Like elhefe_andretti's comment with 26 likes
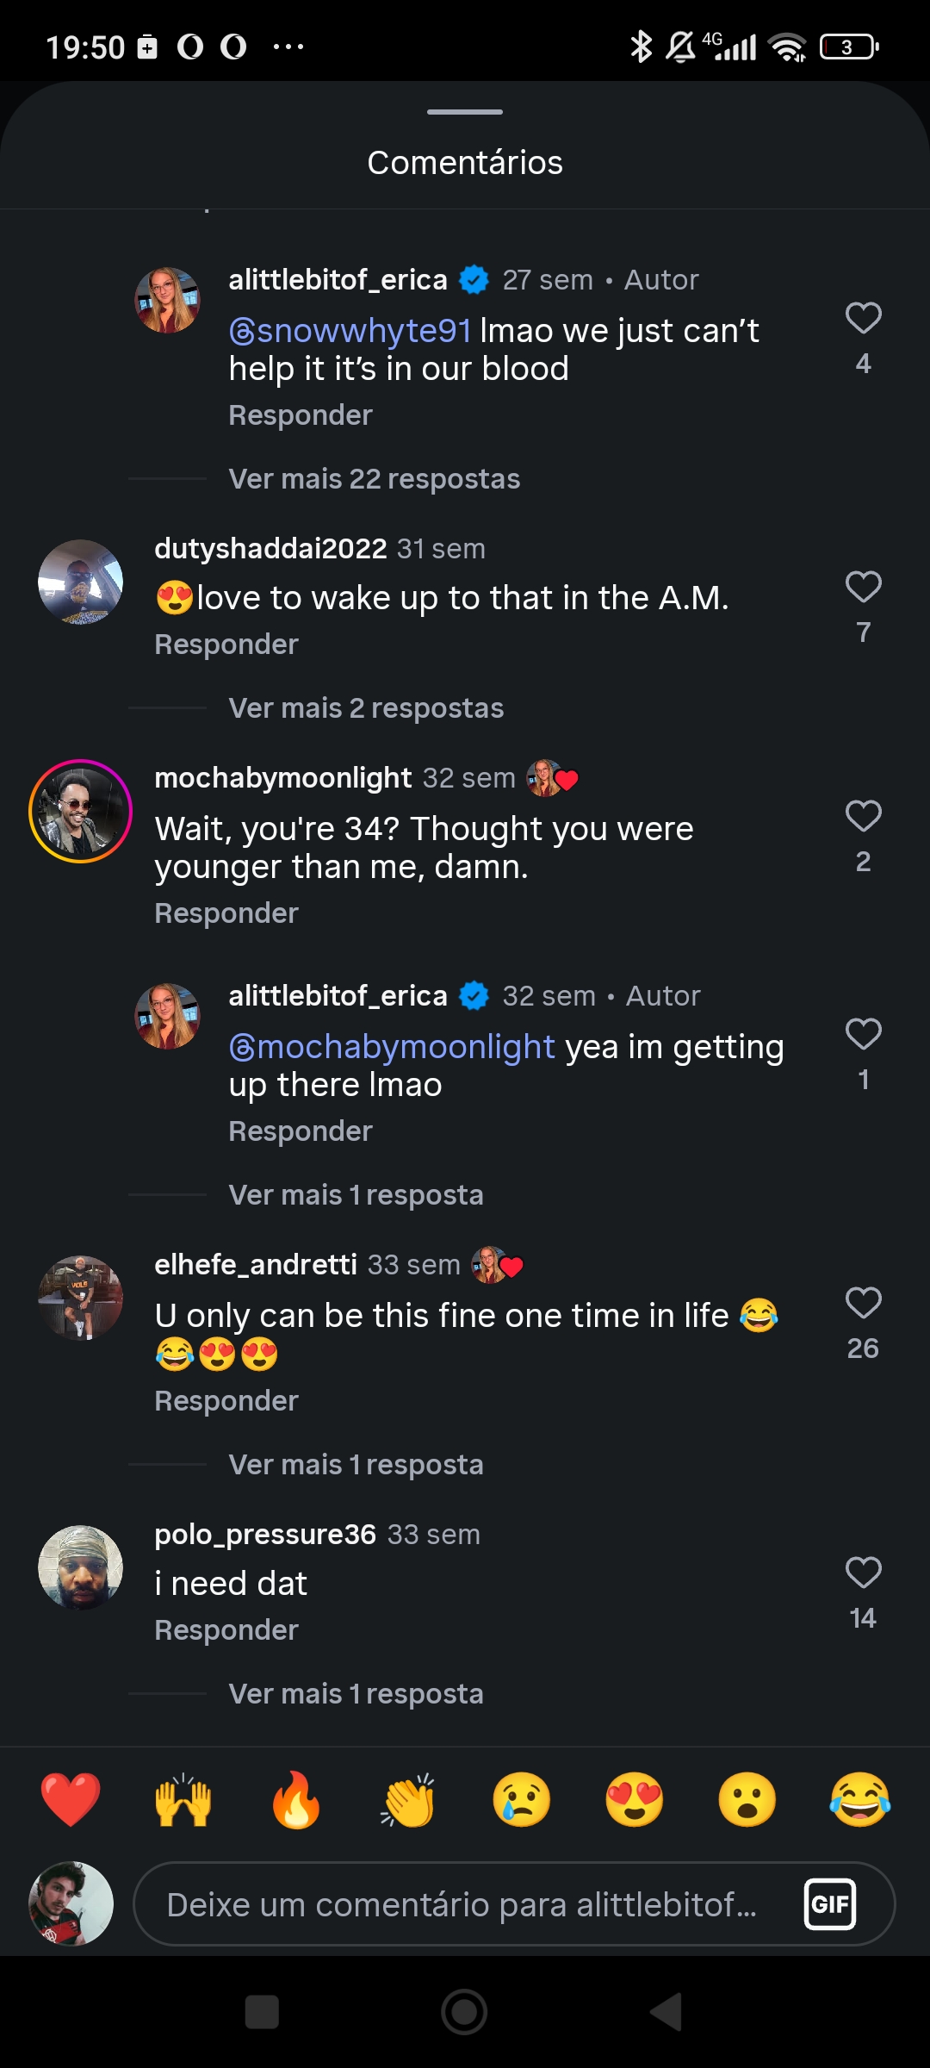This screenshot has height=2068, width=930. click(863, 1304)
